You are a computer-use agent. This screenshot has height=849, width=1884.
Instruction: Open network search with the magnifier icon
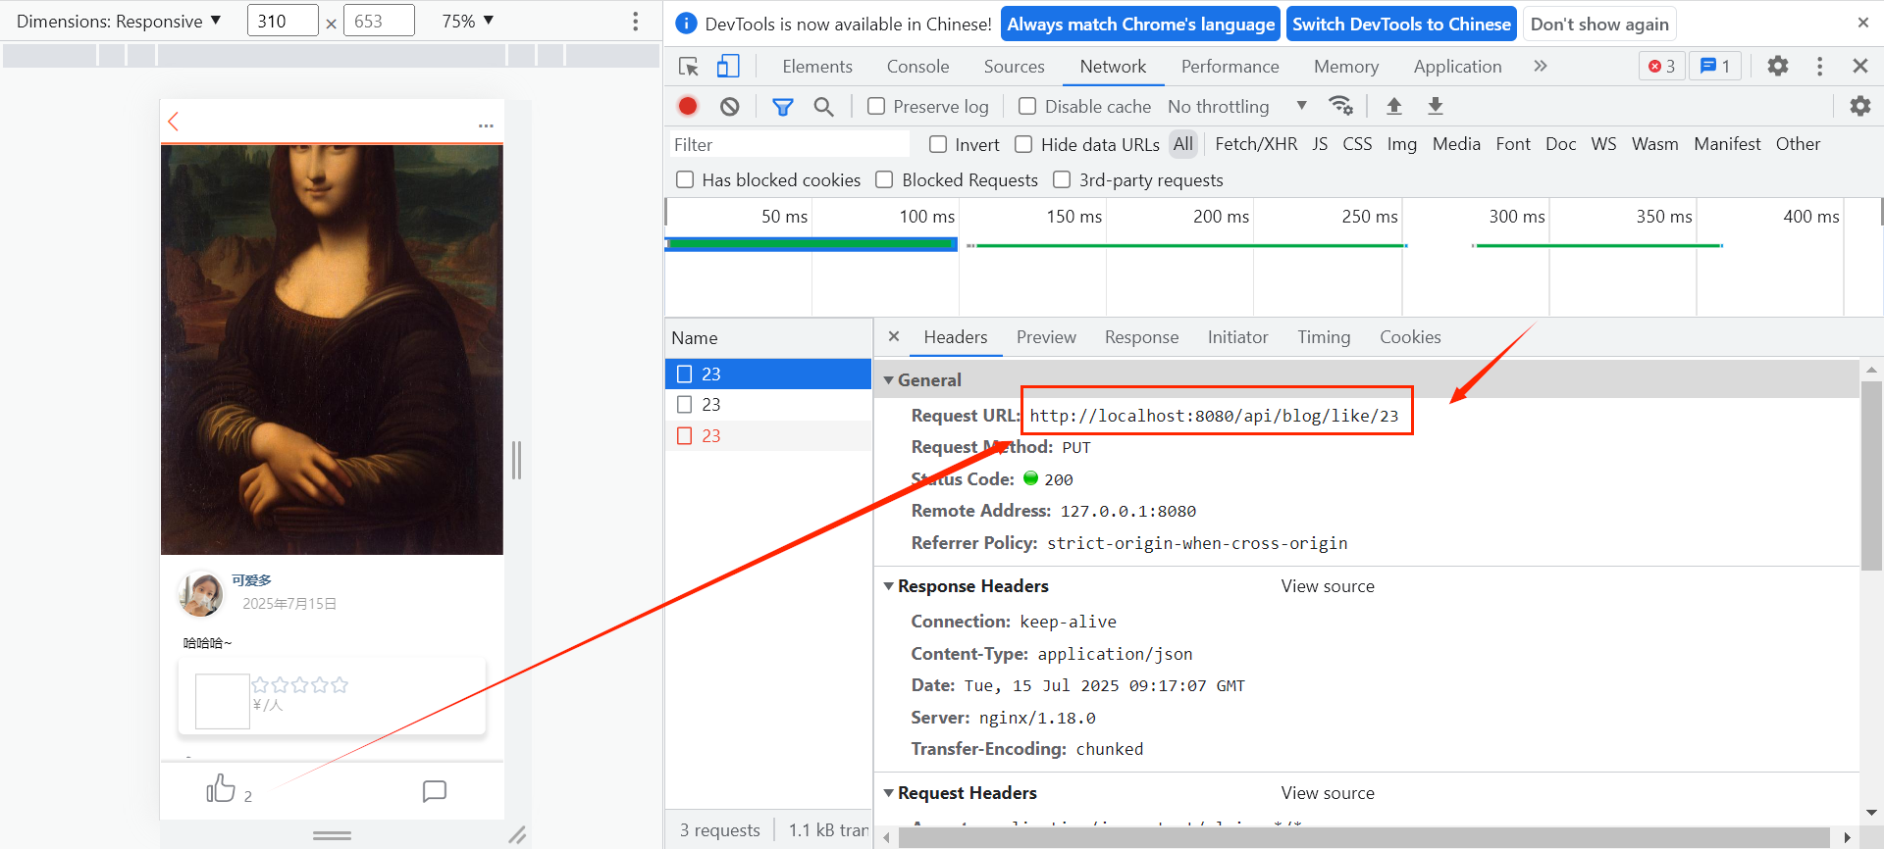tap(823, 106)
